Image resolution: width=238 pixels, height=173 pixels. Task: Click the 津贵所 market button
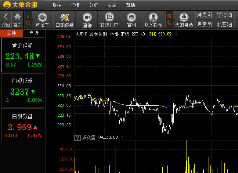pyautogui.click(x=205, y=15)
